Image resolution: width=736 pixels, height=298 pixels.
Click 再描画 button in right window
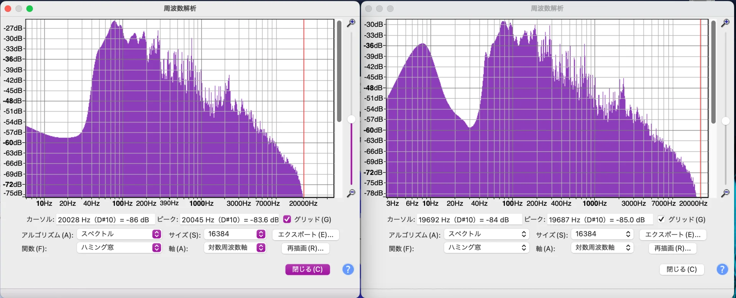coord(672,248)
